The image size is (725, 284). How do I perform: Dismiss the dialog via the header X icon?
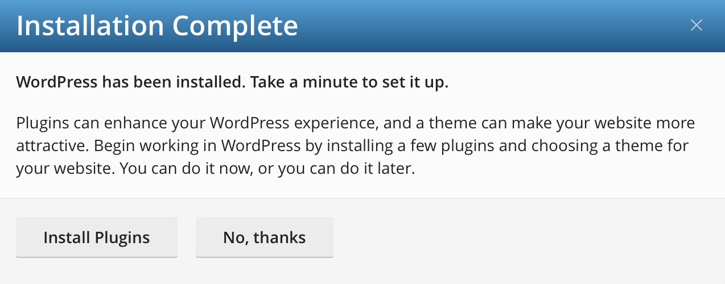click(x=697, y=26)
